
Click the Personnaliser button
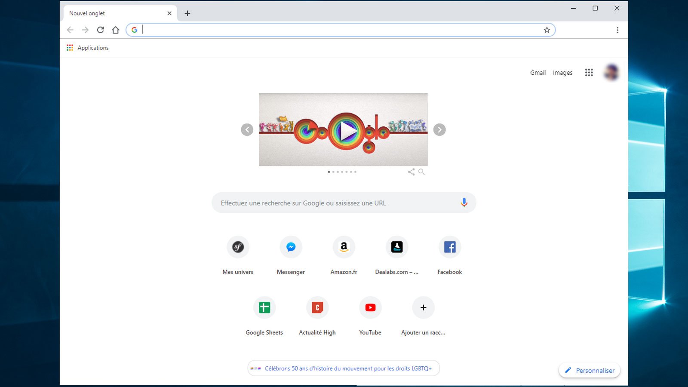pyautogui.click(x=590, y=370)
